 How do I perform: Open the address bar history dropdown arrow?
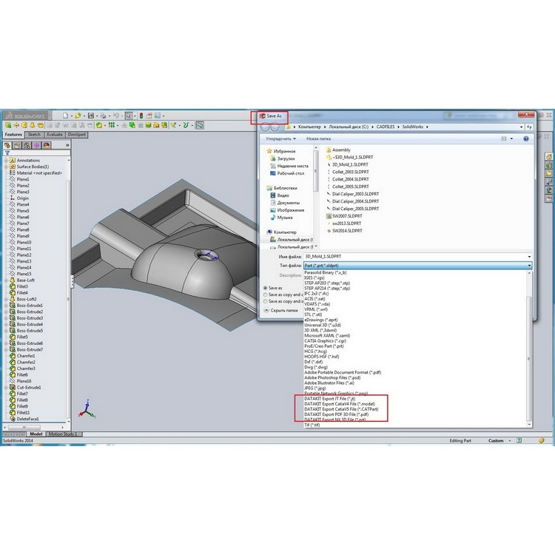(x=522, y=127)
